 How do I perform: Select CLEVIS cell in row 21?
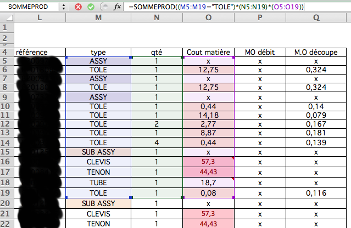98,214
